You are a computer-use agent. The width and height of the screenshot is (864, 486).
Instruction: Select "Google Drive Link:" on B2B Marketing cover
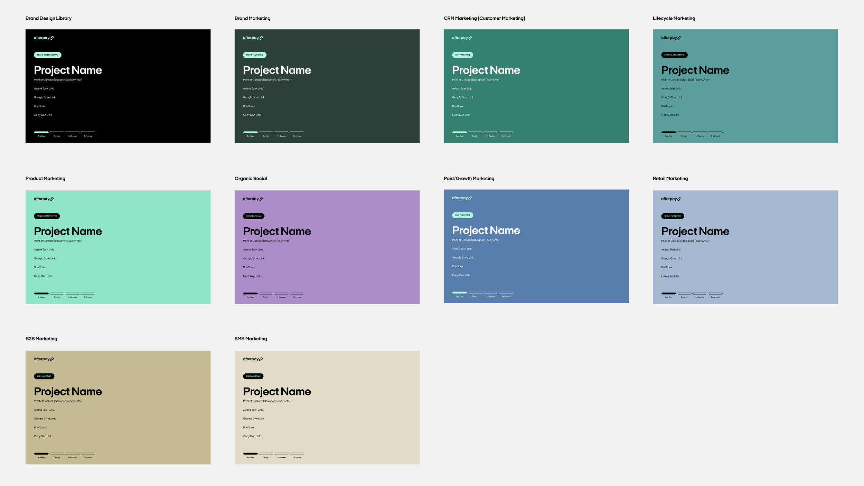pos(45,419)
